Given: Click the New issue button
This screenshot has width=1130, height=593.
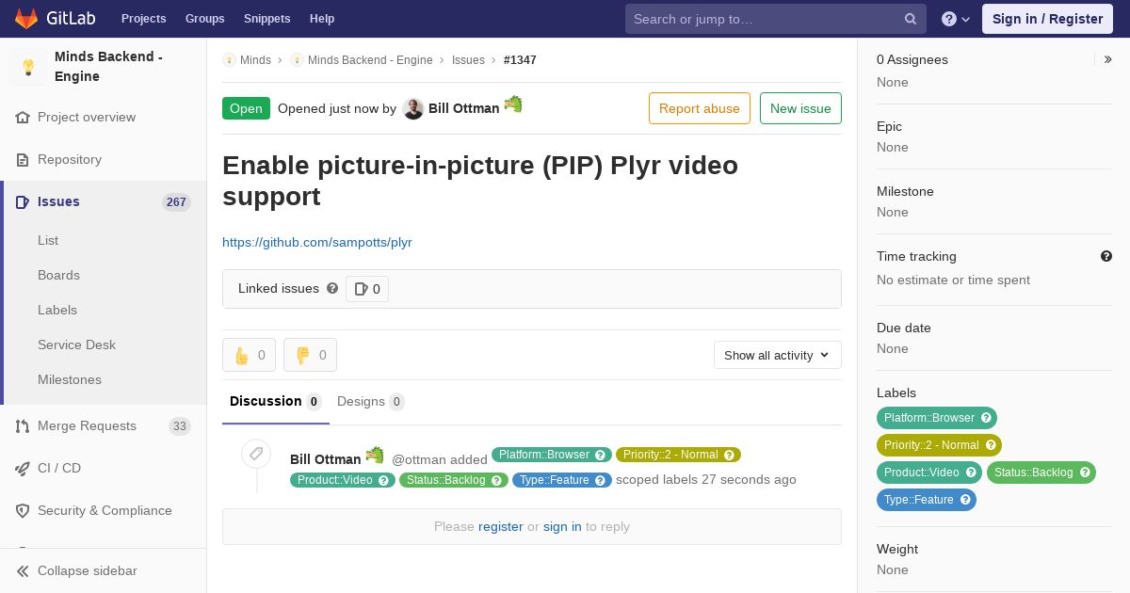Looking at the screenshot, I should [x=800, y=108].
